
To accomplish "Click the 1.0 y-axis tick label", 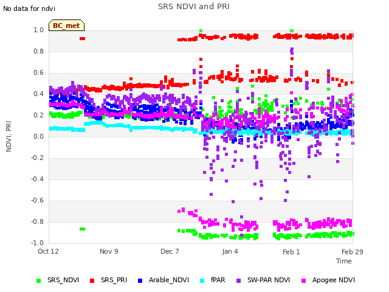I will coord(39,30).
